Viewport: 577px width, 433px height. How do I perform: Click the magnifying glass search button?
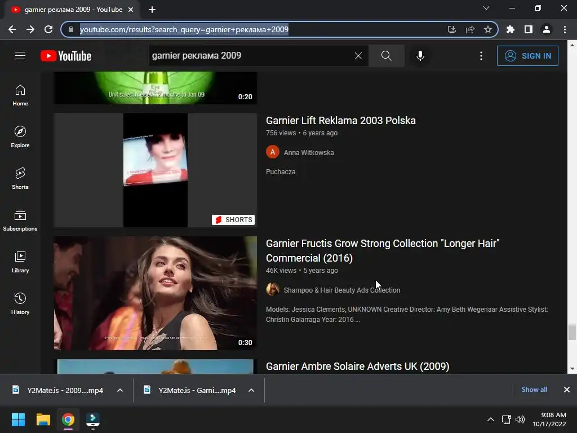(386, 56)
